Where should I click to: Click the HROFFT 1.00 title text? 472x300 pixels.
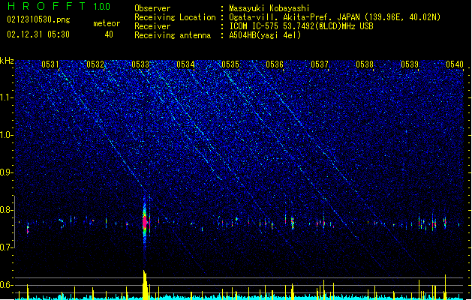click(x=59, y=6)
